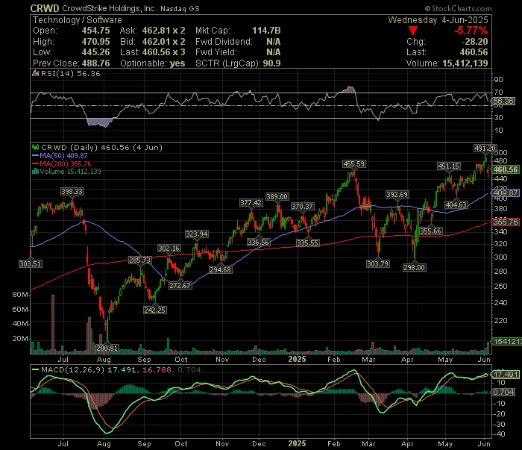Click the 242.25 low price label
Image resolution: width=522 pixels, height=450 pixels.
(x=155, y=310)
